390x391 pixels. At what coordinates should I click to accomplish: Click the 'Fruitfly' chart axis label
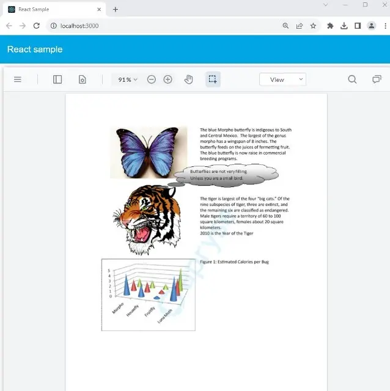tap(150, 312)
